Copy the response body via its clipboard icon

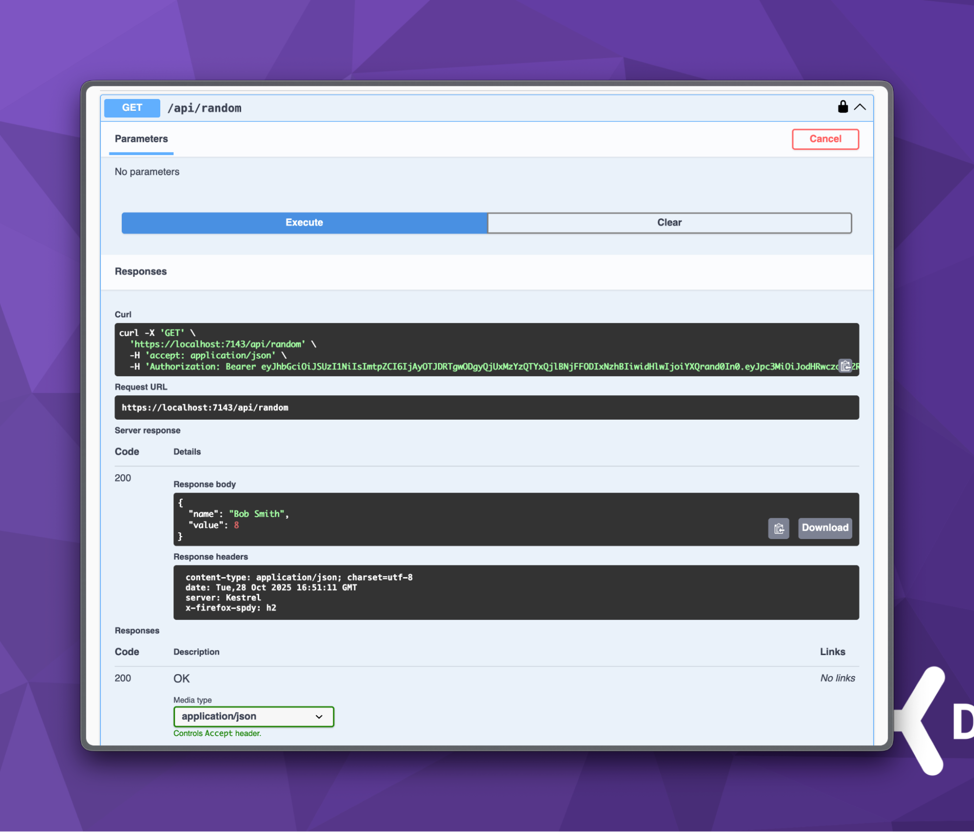point(779,528)
